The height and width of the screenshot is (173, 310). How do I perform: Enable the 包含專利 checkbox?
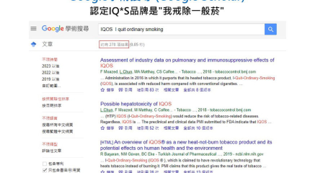pyautogui.click(x=45, y=164)
